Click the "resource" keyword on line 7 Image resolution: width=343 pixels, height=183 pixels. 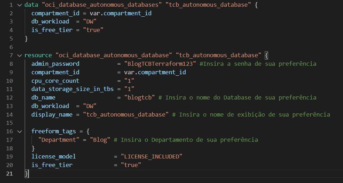tap(38, 55)
